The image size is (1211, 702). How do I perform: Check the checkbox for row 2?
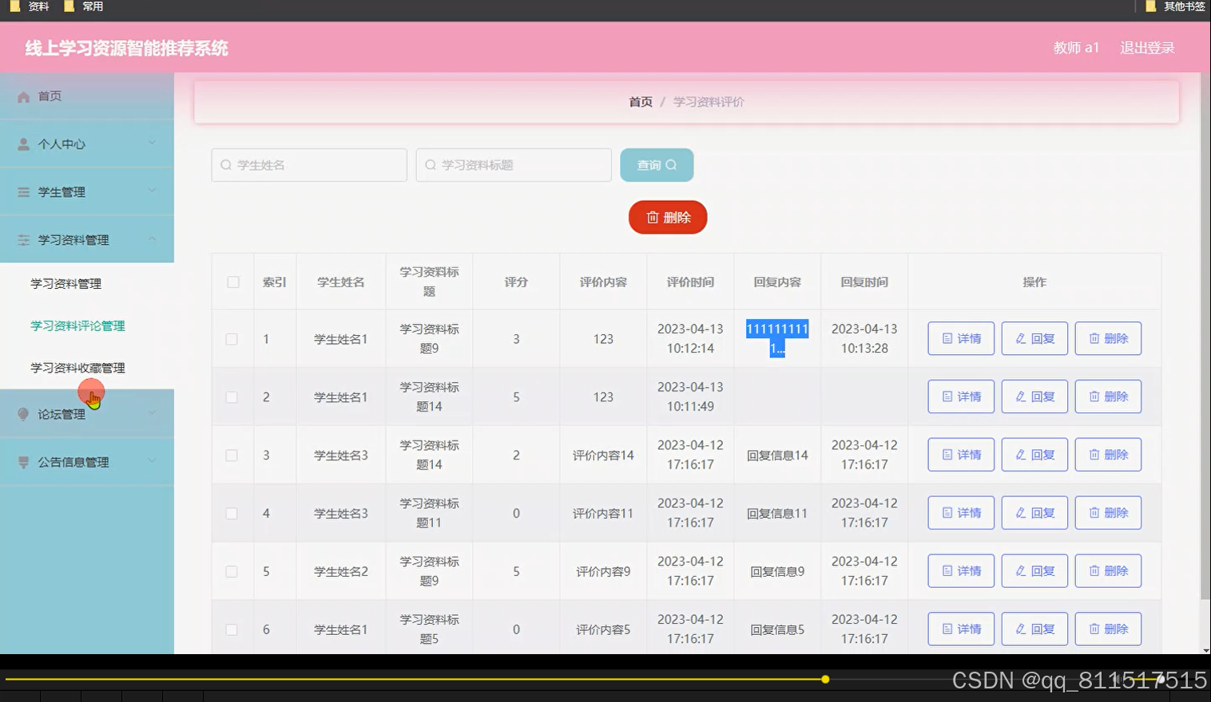click(x=232, y=397)
